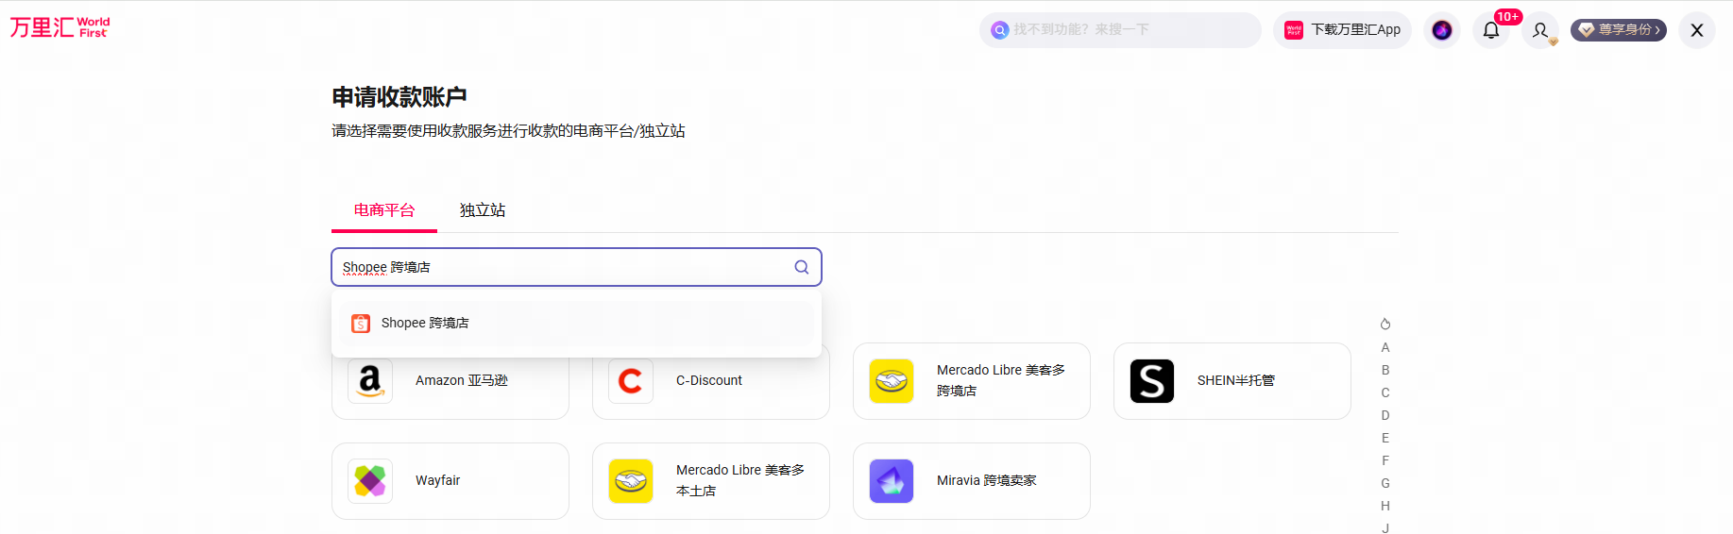Click 下载万里汇App button

point(1342,30)
